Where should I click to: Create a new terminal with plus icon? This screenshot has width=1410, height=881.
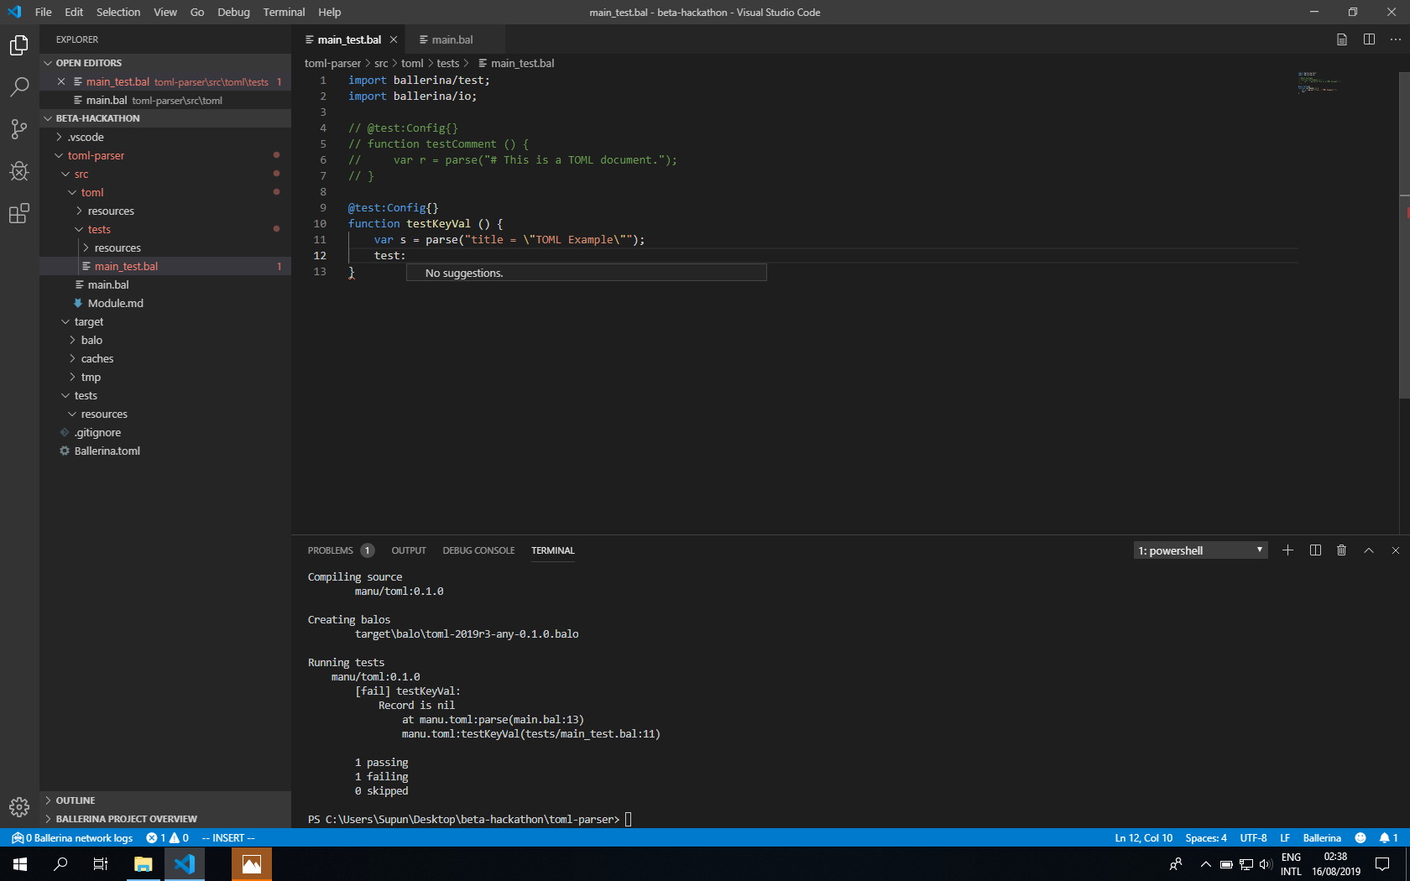point(1287,550)
